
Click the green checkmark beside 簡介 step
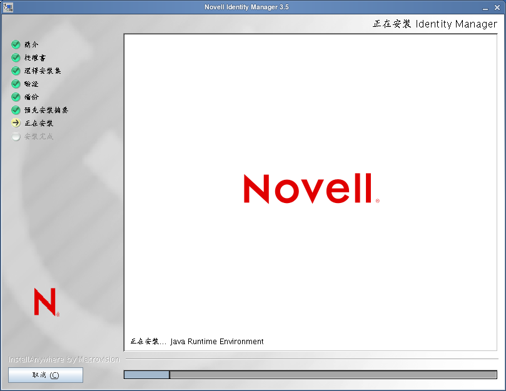pos(16,44)
